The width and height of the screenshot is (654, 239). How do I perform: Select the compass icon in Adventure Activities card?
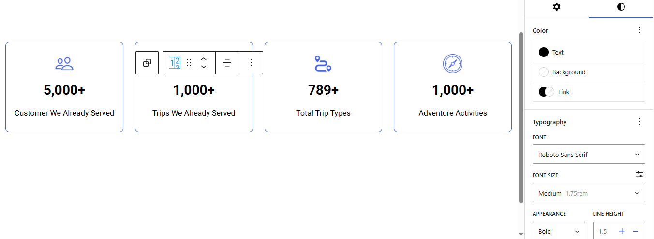[453, 64]
